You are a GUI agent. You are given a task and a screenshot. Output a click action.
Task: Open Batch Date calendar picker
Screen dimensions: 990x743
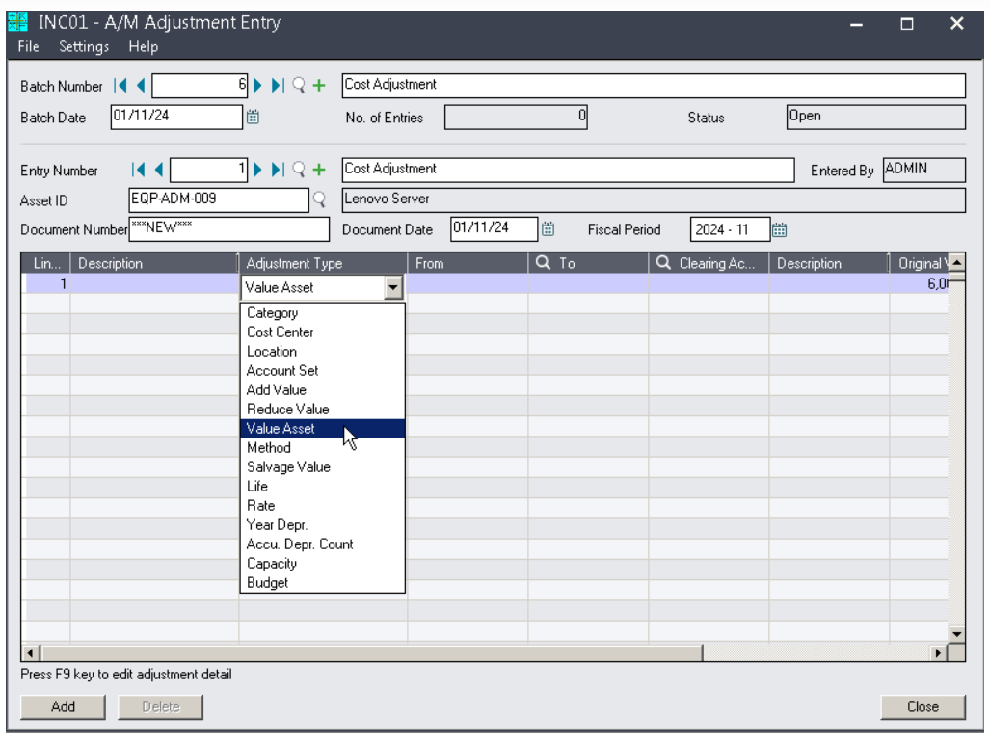pyautogui.click(x=253, y=119)
